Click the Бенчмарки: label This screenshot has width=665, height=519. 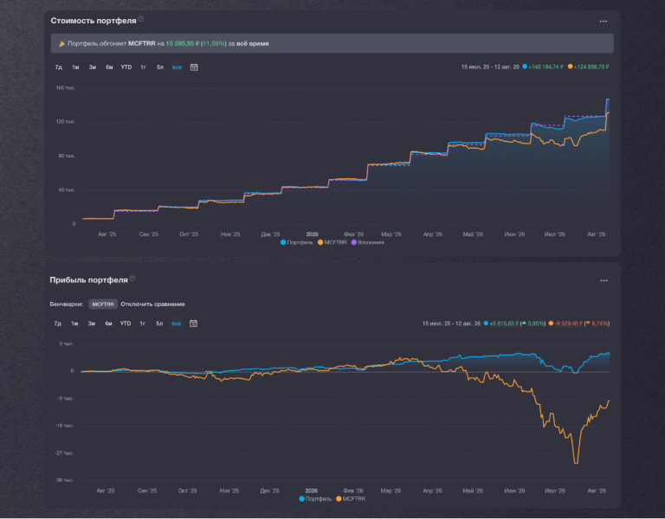pos(67,304)
